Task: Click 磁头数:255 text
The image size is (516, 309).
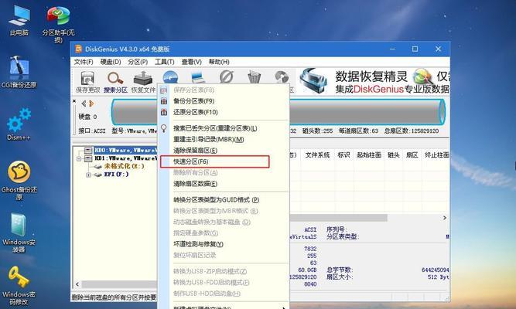Action: 317,131
